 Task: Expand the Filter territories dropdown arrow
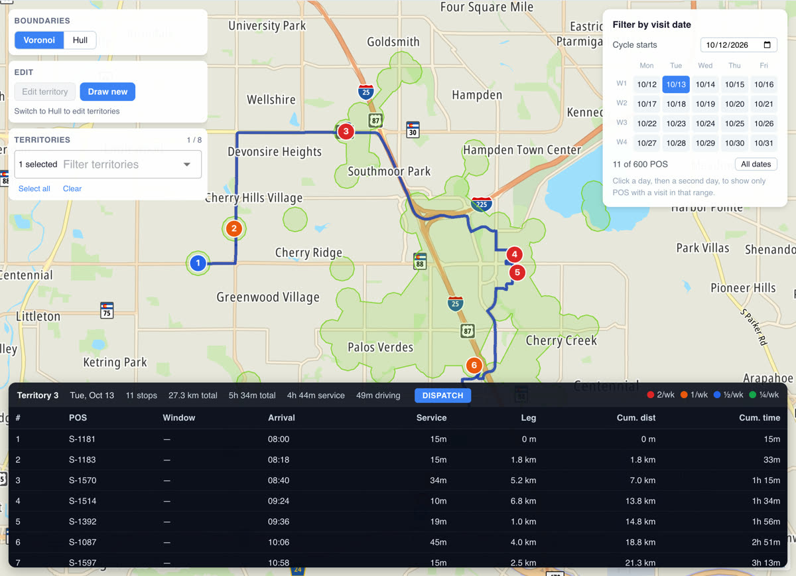(x=187, y=165)
